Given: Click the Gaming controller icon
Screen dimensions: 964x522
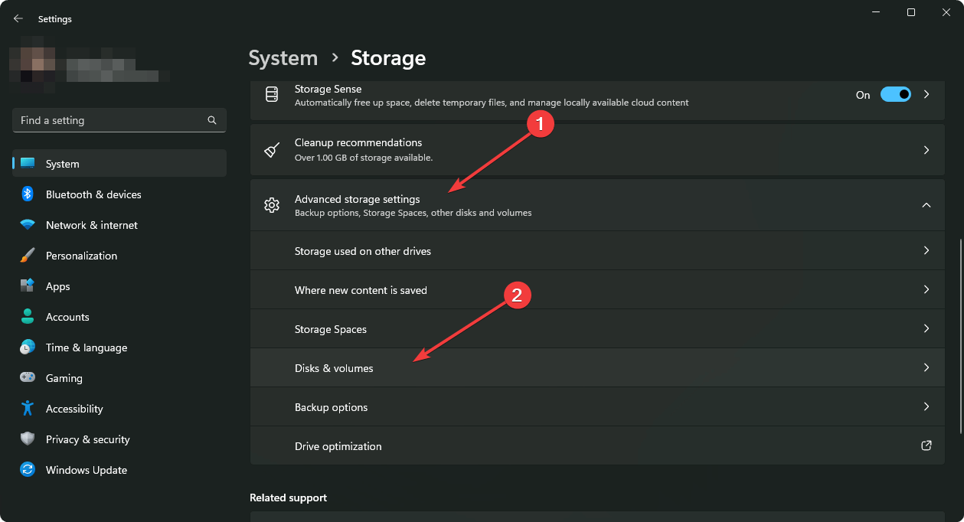Looking at the screenshot, I should pos(28,378).
